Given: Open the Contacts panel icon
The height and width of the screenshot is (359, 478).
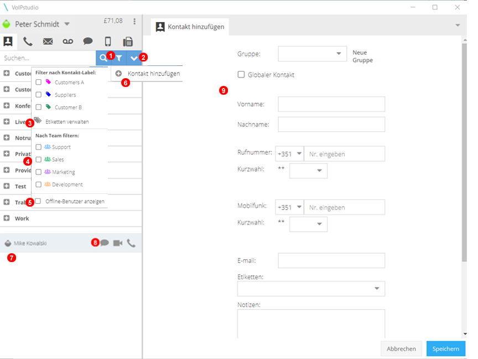Looking at the screenshot, I should [8, 41].
